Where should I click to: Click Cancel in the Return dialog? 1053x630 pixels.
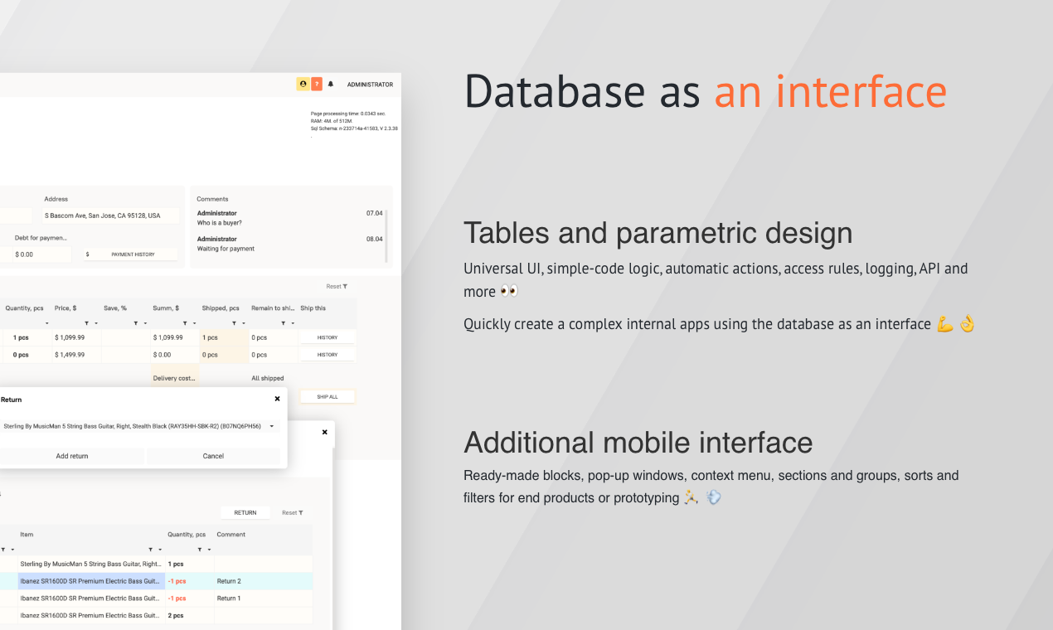(213, 456)
